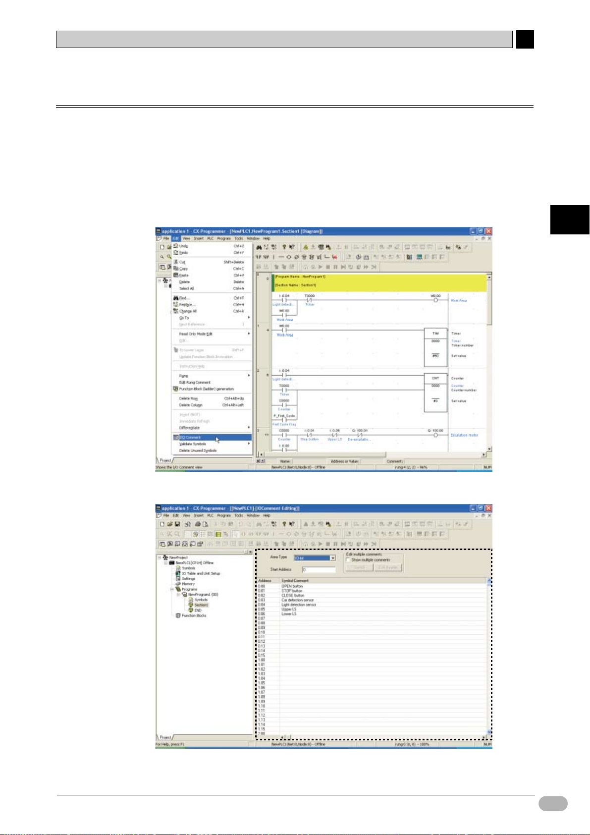Click Run play icon in upper window toolbar
Screen dimensions: 590x835
point(320,267)
